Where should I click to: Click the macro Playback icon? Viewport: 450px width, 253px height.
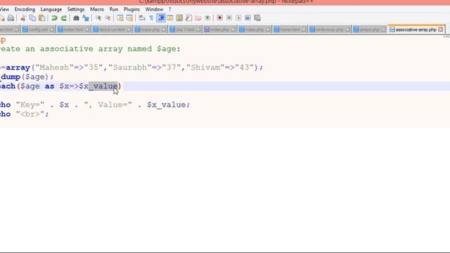click(238, 18)
